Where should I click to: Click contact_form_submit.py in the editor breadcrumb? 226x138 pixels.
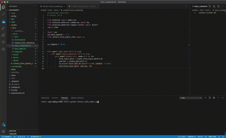click(x=73, y=10)
